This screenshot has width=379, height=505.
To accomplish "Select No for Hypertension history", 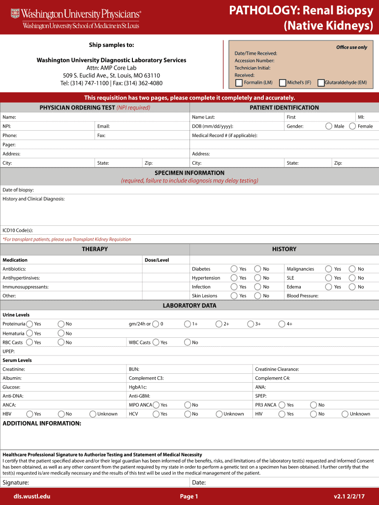I will 257,278.
